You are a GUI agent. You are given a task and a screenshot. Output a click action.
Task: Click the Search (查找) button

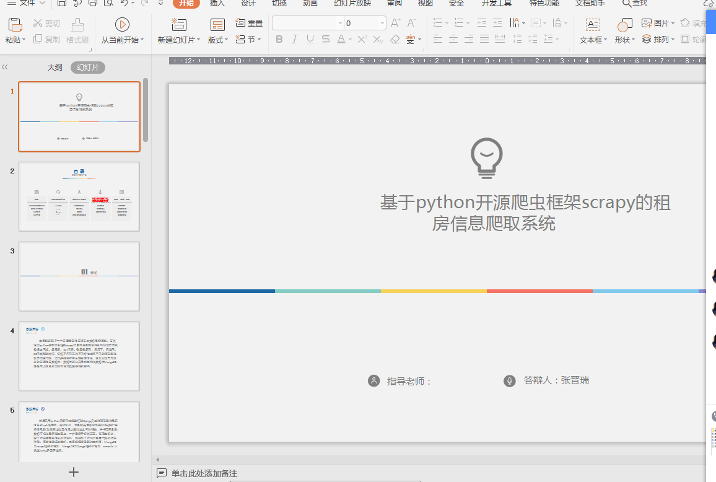635,3
